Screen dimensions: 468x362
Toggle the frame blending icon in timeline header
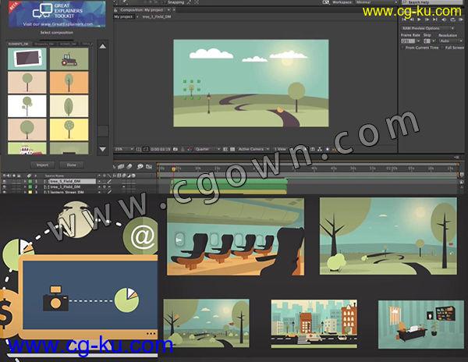[121, 166]
